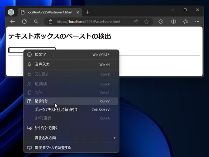The width and height of the screenshot is (209, 157).
Task: Reload the page with the refresh icon
Action: (x=24, y=22)
